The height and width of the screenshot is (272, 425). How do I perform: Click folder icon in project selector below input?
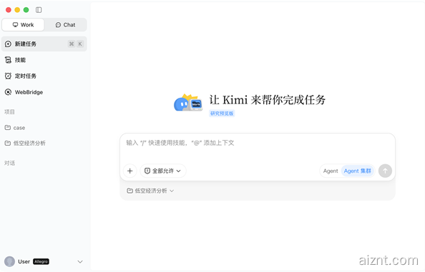click(x=130, y=191)
